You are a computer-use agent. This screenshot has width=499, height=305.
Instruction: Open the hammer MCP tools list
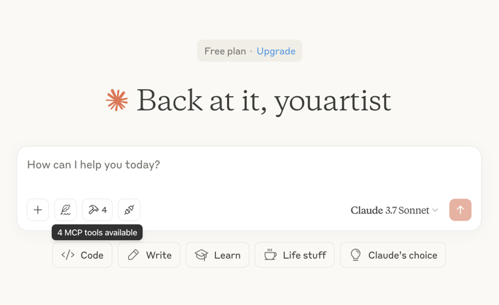click(x=98, y=210)
